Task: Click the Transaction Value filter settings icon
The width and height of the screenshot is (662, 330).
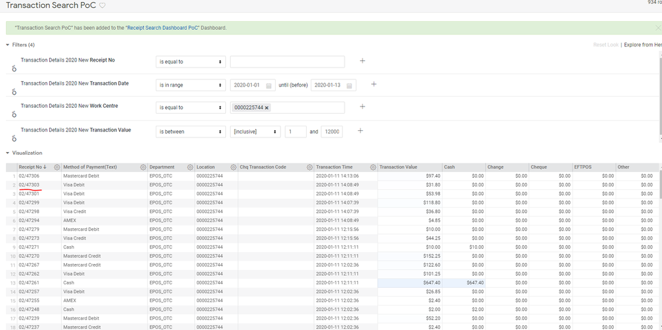Action: 14,138
